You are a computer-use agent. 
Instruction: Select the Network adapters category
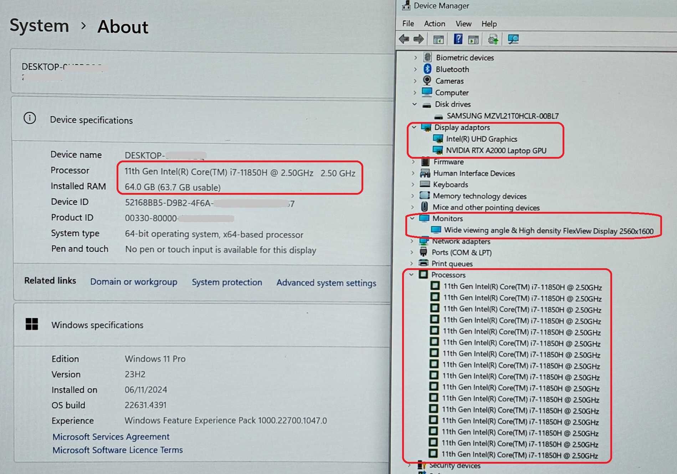tap(461, 241)
